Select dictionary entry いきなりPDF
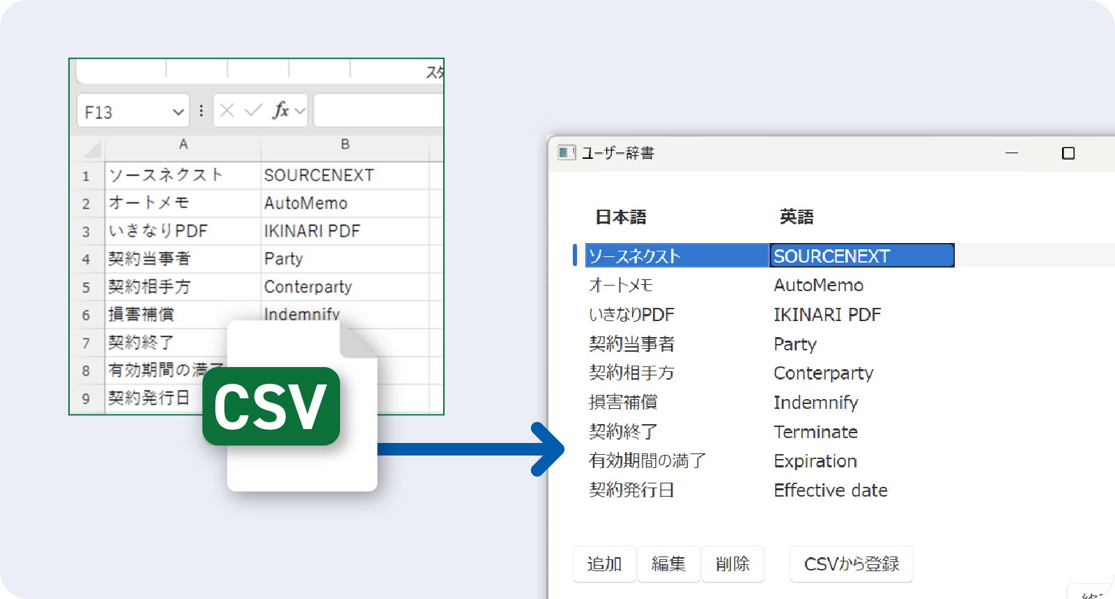 click(631, 315)
